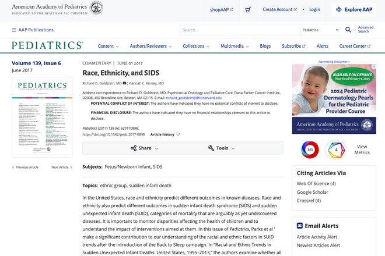The height and width of the screenshot is (256, 385).
Task: Click the View Metrics link
Action: 362,150
